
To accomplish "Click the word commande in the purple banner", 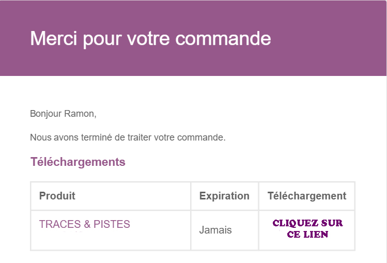I will 223,38.
